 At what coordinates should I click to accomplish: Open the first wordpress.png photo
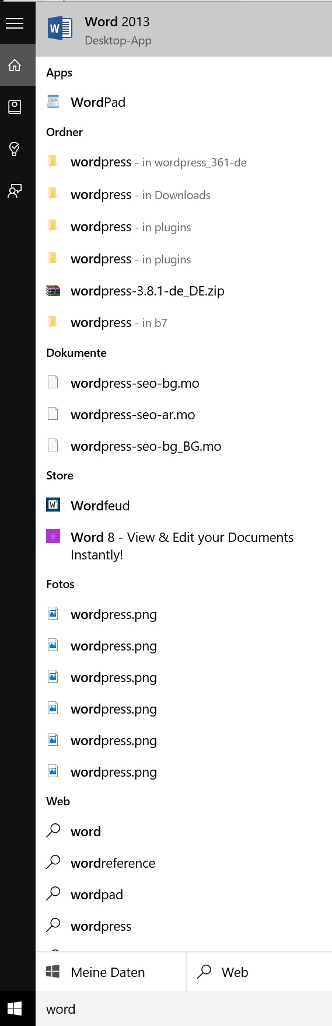coord(184,614)
